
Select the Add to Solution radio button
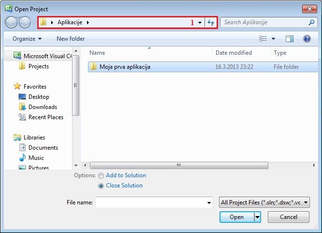click(101, 175)
